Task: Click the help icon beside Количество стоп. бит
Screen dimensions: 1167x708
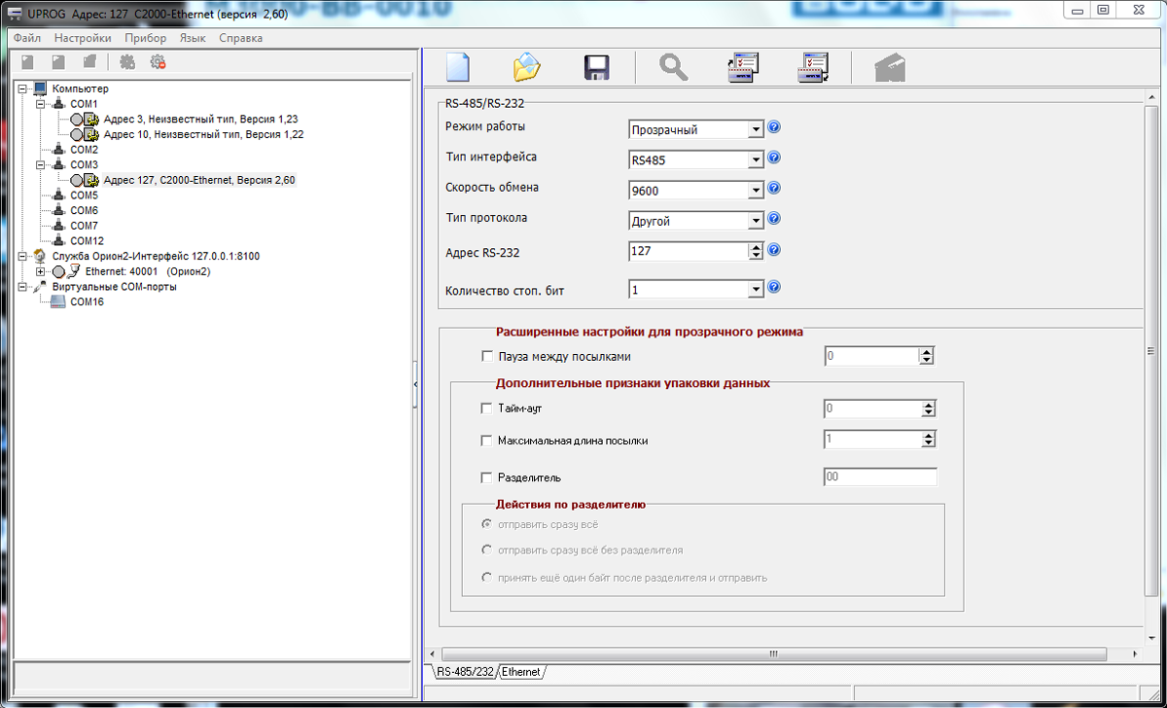Action: [774, 288]
